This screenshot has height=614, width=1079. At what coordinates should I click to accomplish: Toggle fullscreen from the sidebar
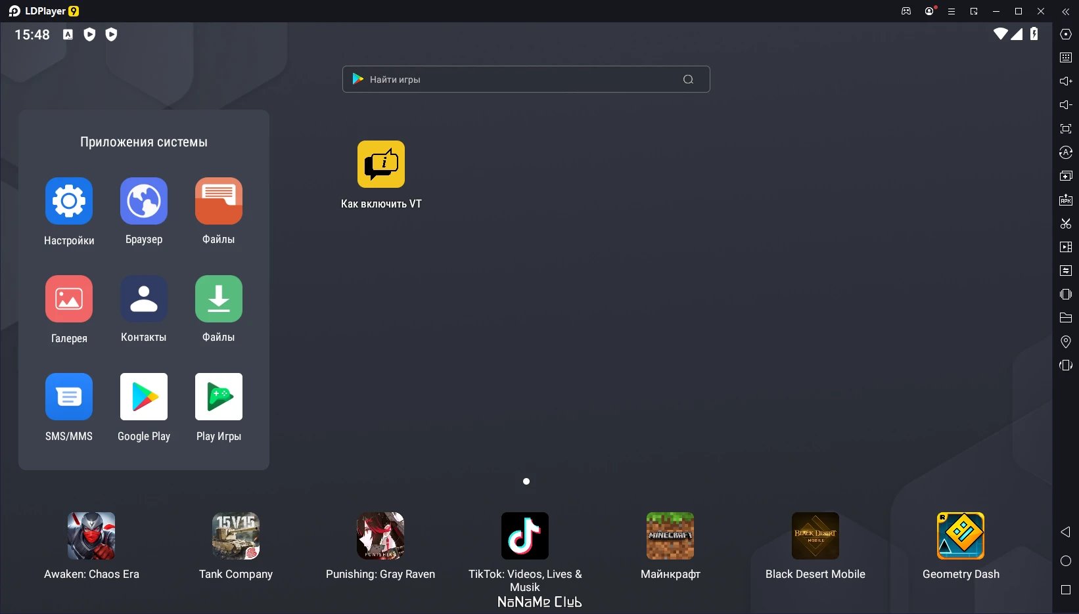[1066, 129]
